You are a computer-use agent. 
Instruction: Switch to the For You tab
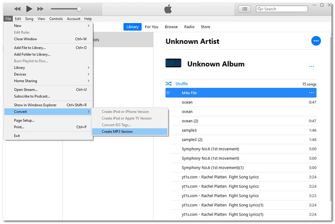pyautogui.click(x=152, y=27)
